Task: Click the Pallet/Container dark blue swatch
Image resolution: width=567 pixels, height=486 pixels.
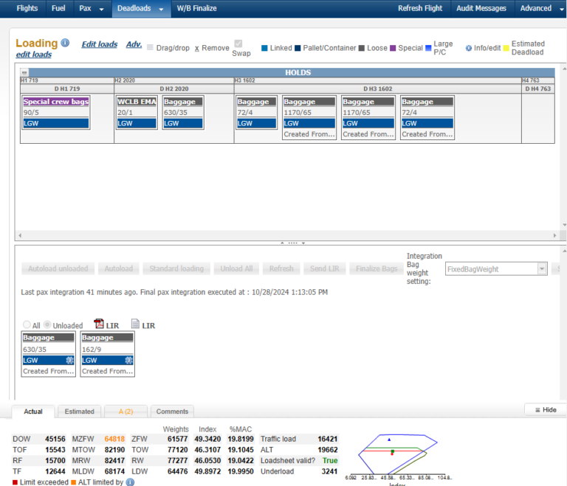Action: coord(298,48)
